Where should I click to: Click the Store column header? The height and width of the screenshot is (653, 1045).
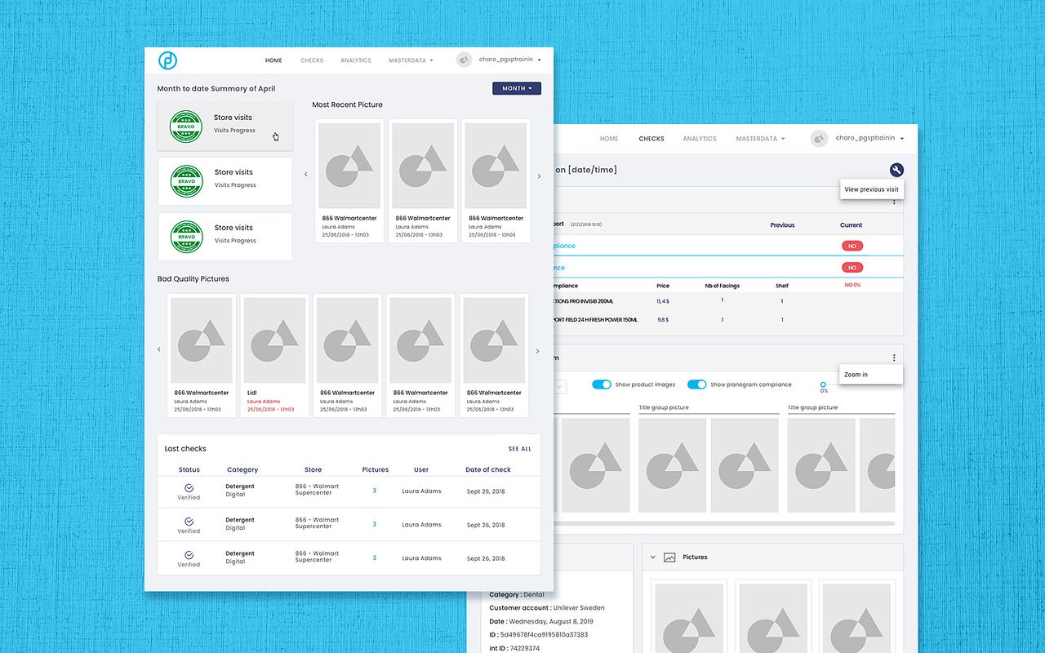(313, 470)
